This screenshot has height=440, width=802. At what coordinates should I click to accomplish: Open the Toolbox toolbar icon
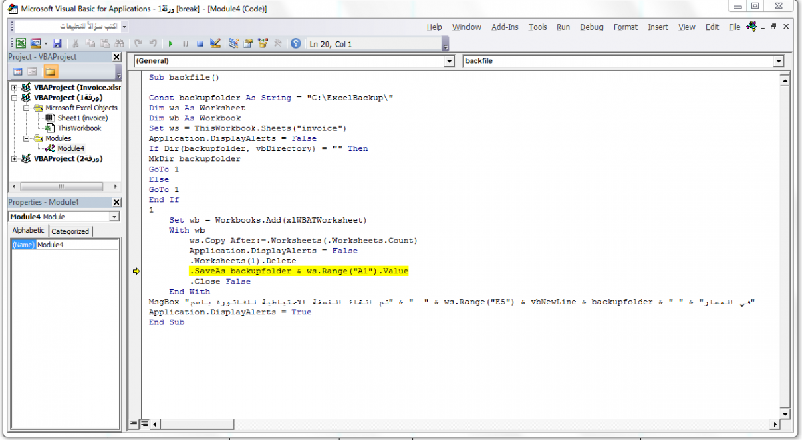click(277, 43)
